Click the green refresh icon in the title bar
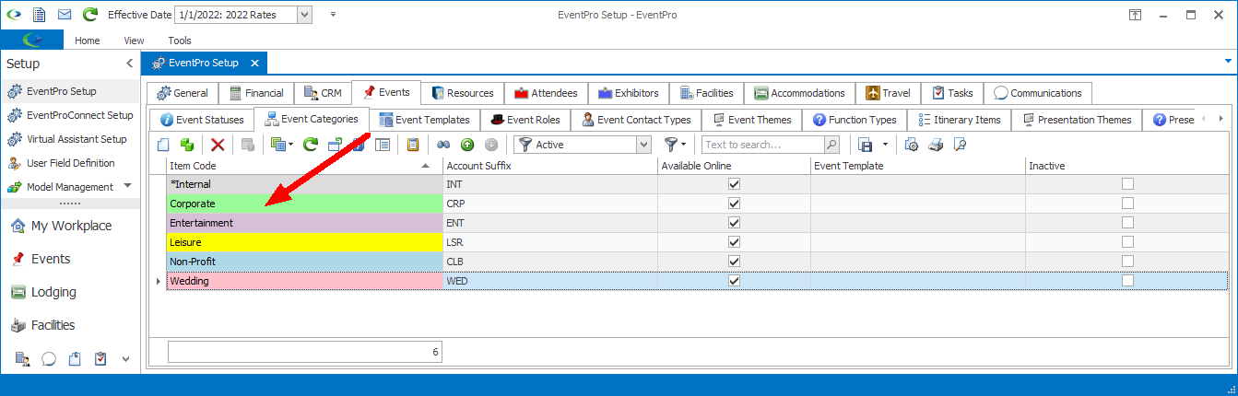The image size is (1238, 396). (x=89, y=15)
